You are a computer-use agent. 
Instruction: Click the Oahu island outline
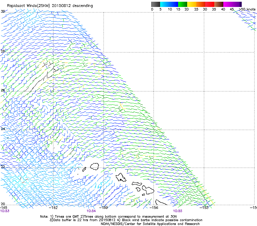click(121, 177)
